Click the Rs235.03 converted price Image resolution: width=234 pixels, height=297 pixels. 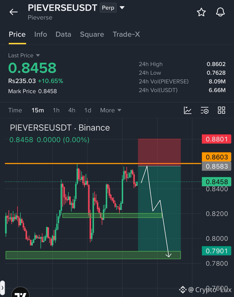click(22, 81)
